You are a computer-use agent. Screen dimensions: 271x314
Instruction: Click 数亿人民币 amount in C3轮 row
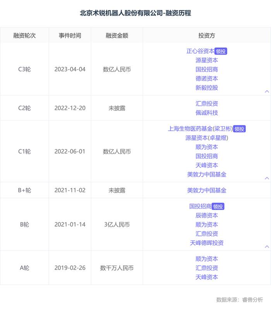point(117,69)
